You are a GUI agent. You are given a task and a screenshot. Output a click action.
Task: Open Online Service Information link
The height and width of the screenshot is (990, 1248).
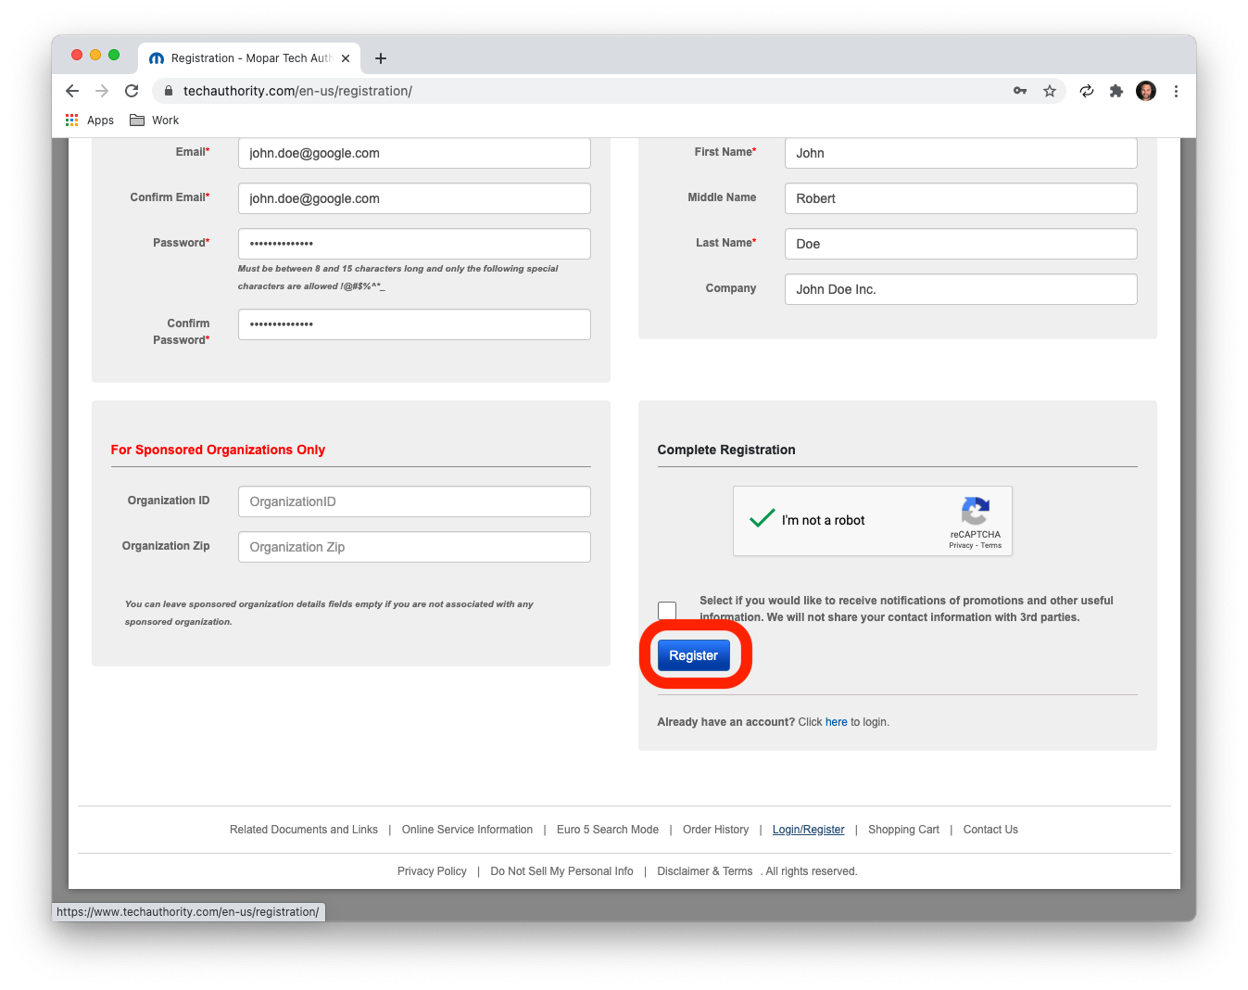coord(467,830)
